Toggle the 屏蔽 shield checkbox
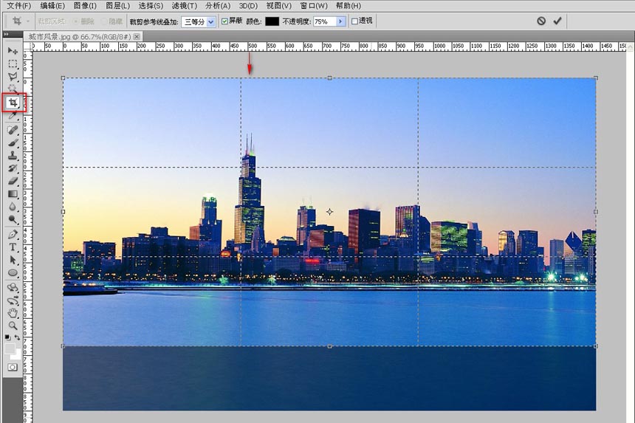Screen dimensions: 635x423 [225, 21]
